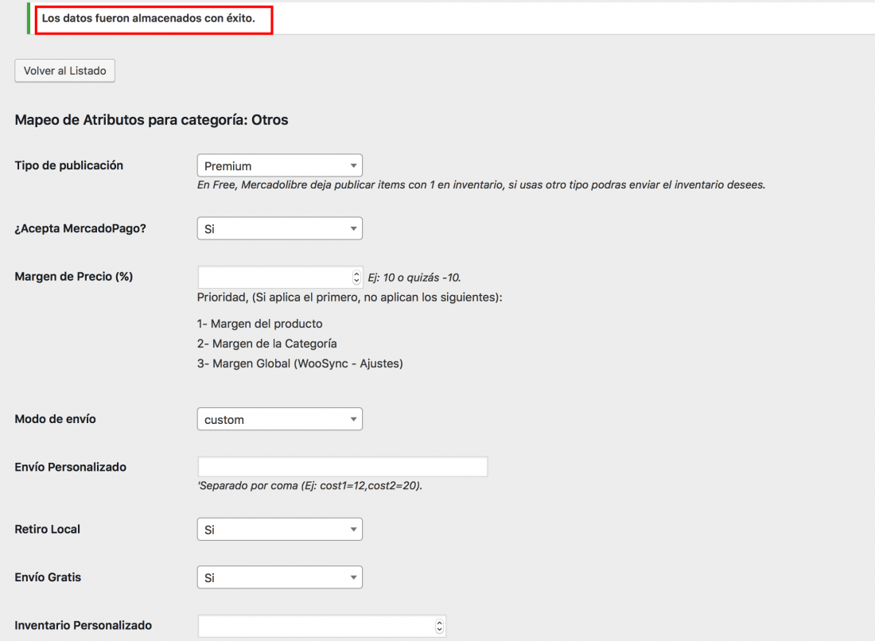This screenshot has width=875, height=641.
Task: Open the Modo de envío dropdown
Action: [x=279, y=419]
